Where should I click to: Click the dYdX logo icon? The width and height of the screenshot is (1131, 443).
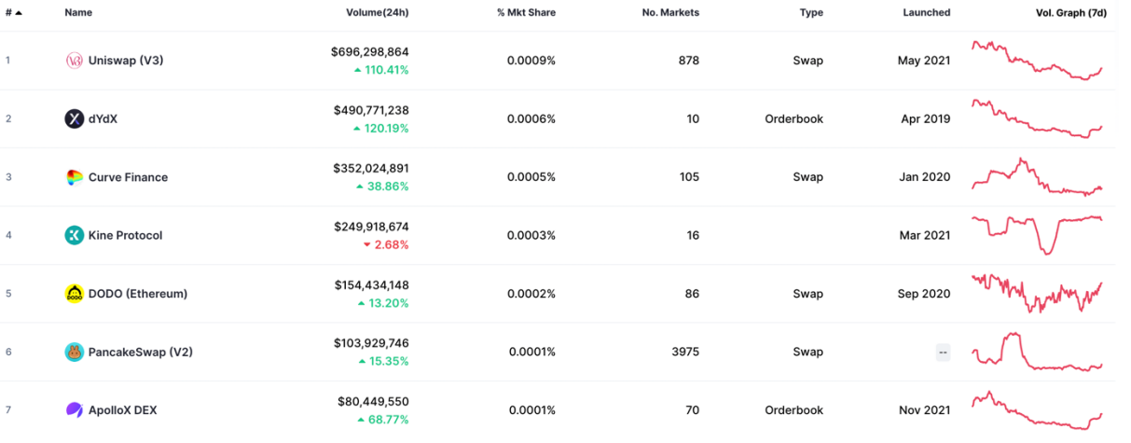(x=75, y=118)
